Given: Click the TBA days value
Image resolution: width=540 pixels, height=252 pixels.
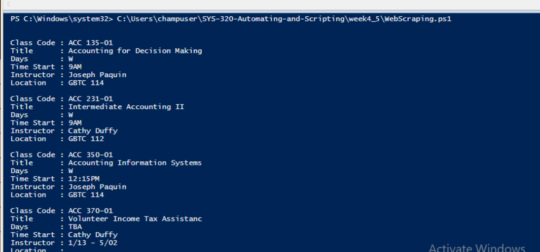Looking at the screenshot, I should pyautogui.click(x=75, y=227).
